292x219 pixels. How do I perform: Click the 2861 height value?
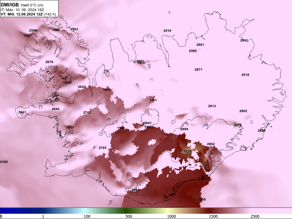coord(200,45)
